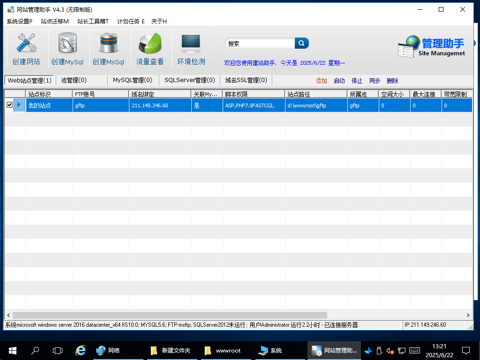
Task: Click the row indicator arrow for 我的站点
Action: (19, 105)
